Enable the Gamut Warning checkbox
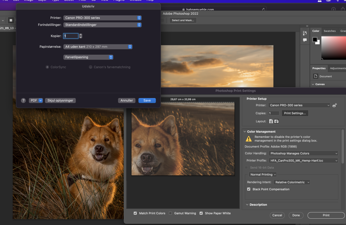Image resolution: width=346 pixels, height=225 pixels. coord(170,213)
